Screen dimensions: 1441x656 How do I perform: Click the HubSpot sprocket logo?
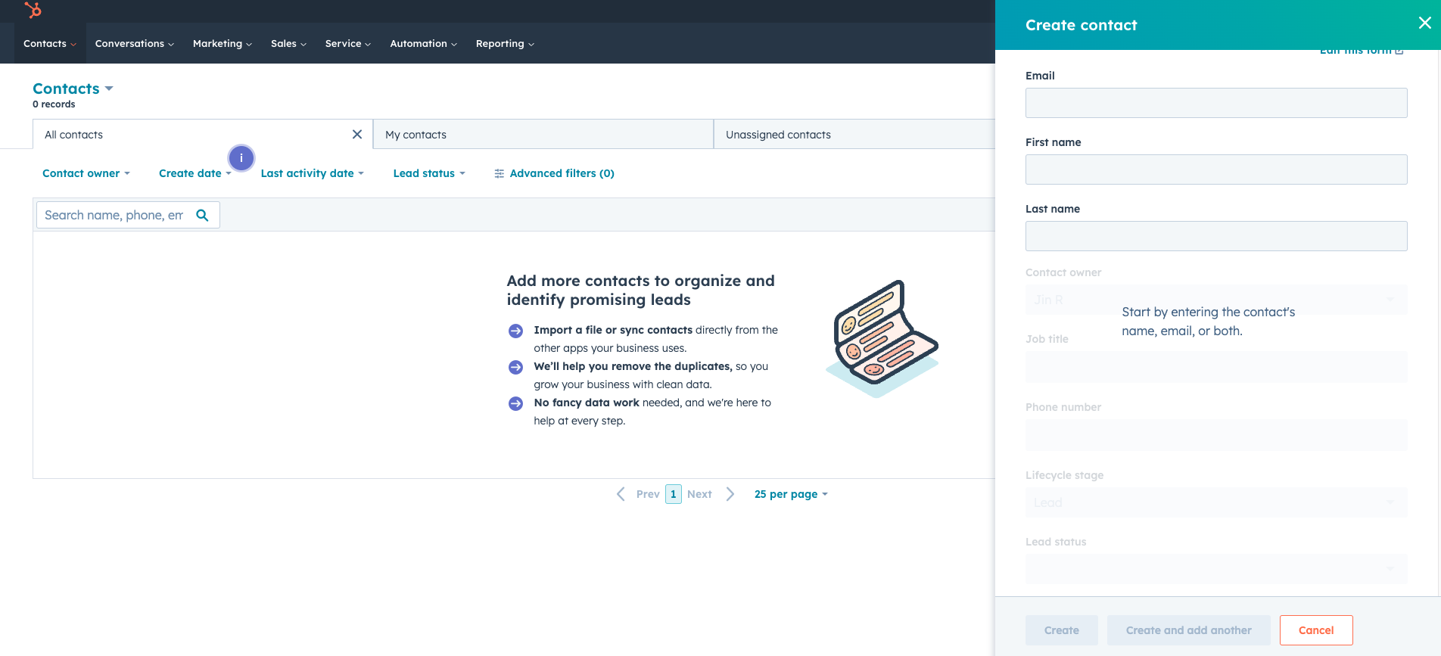point(33,10)
